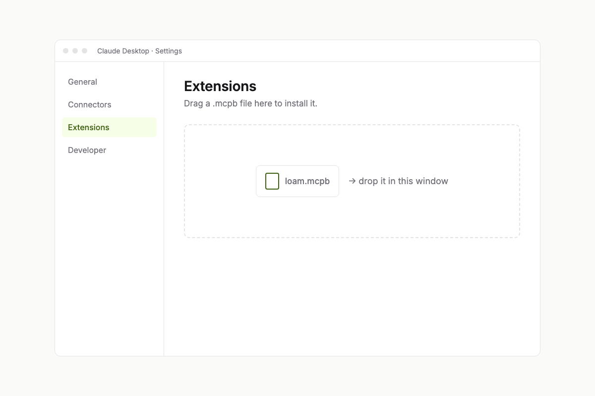The width and height of the screenshot is (595, 396).
Task: Switch to the Connectors section
Action: click(109, 104)
